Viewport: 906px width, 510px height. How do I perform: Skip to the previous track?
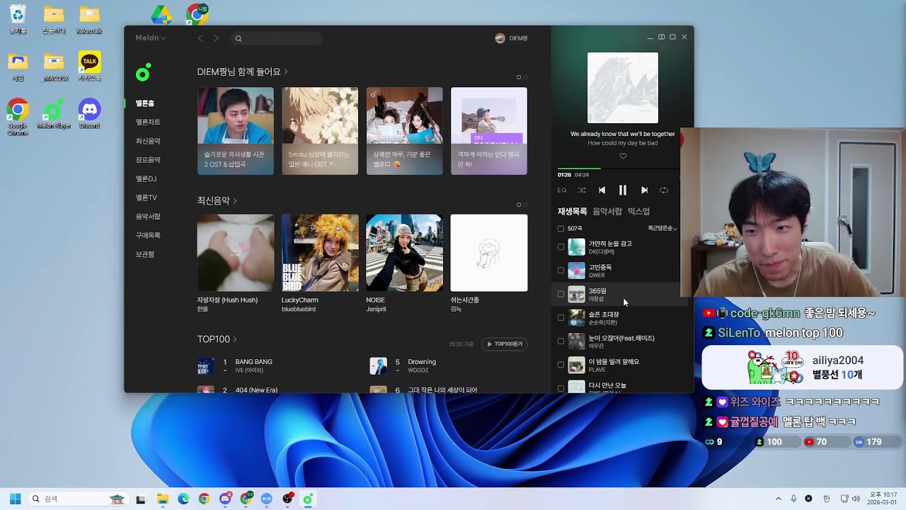[x=602, y=190]
